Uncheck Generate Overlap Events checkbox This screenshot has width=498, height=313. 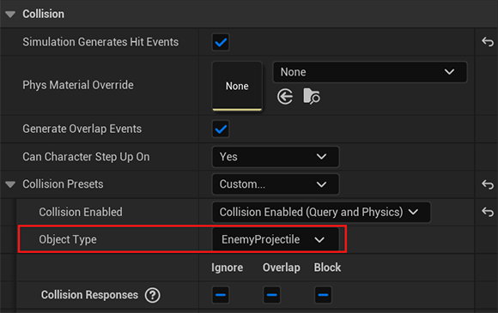click(221, 129)
